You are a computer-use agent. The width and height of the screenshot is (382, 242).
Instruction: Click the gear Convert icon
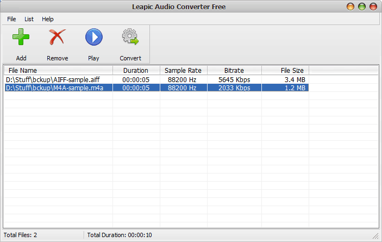point(130,36)
